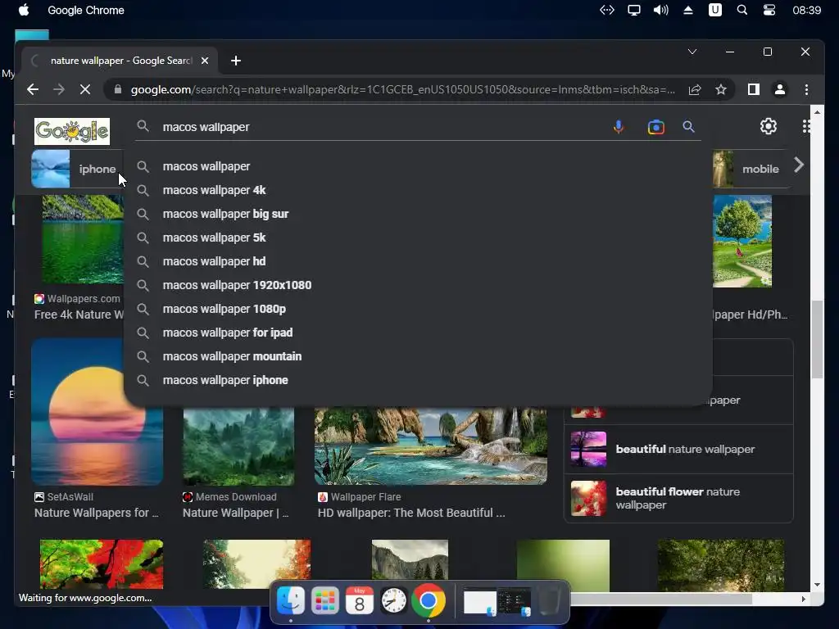
Task: Toggle the Chrome side panel
Action: (x=754, y=89)
